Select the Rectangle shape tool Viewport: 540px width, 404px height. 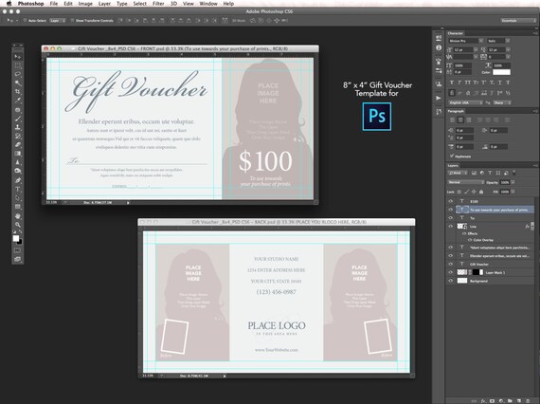point(18,207)
